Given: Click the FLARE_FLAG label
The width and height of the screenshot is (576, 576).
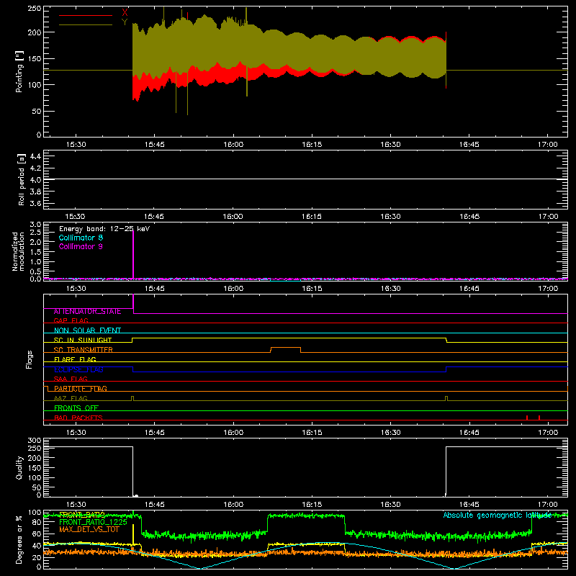Looking at the screenshot, I should pos(75,359).
